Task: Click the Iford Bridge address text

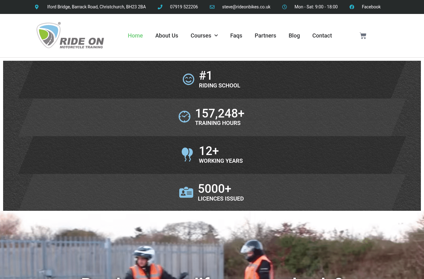Action: (x=97, y=7)
